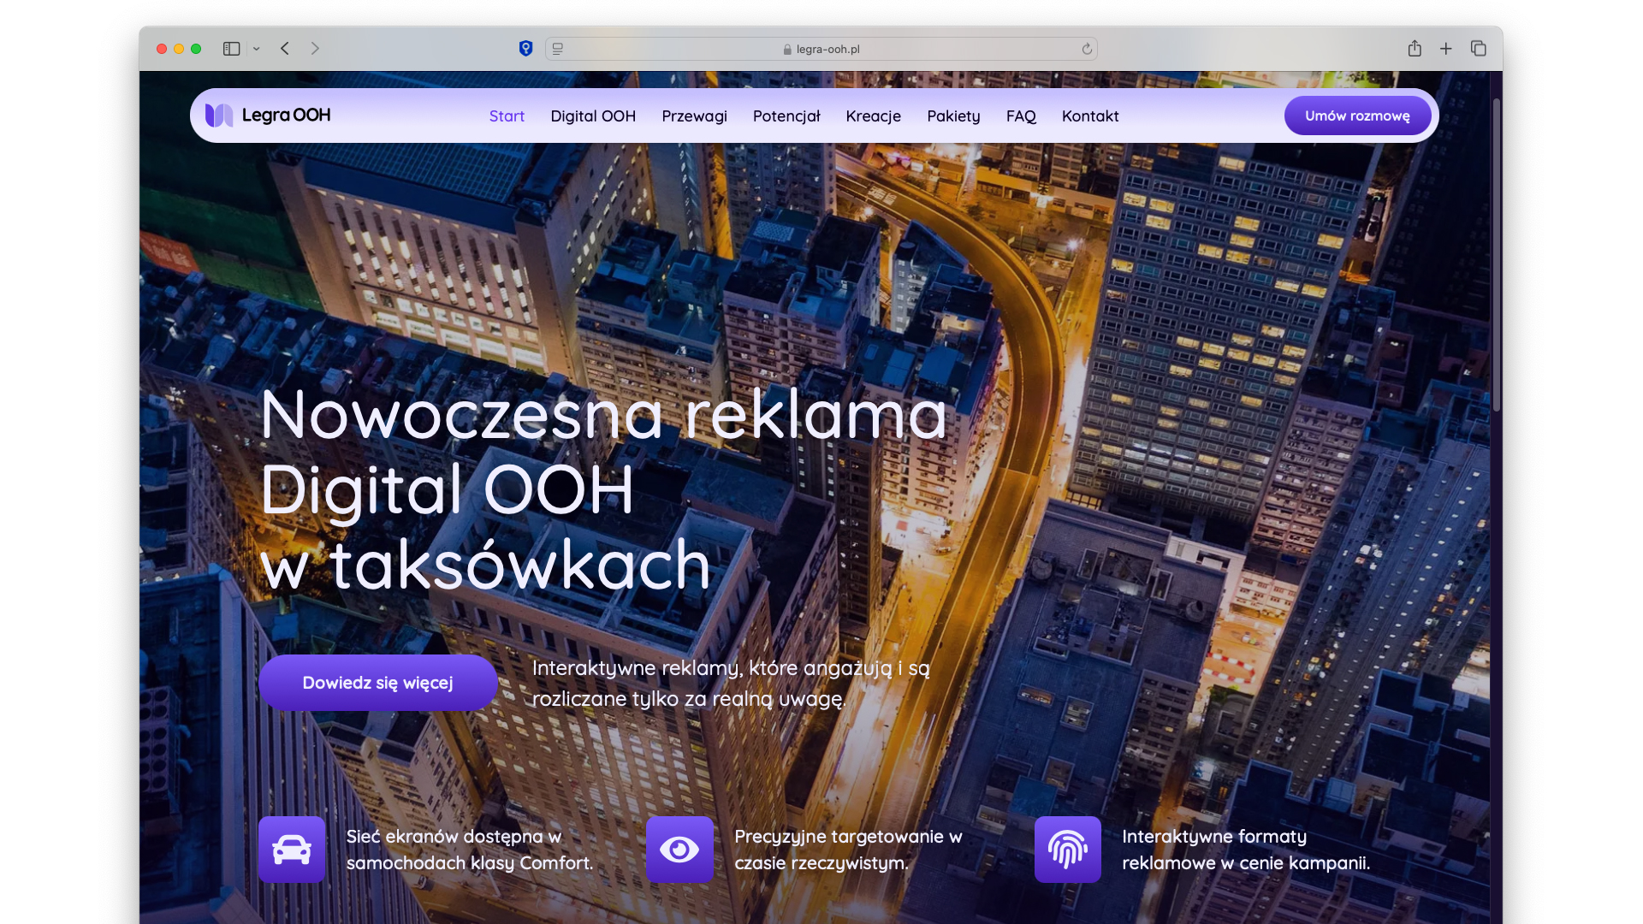1643x924 pixels.
Task: Select the FAQ nav link
Action: click(x=1021, y=116)
